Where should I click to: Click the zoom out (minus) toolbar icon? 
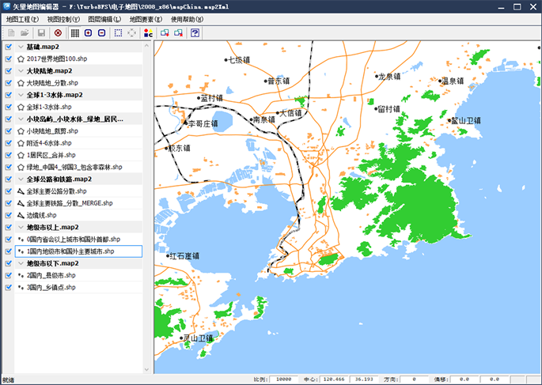pos(100,33)
